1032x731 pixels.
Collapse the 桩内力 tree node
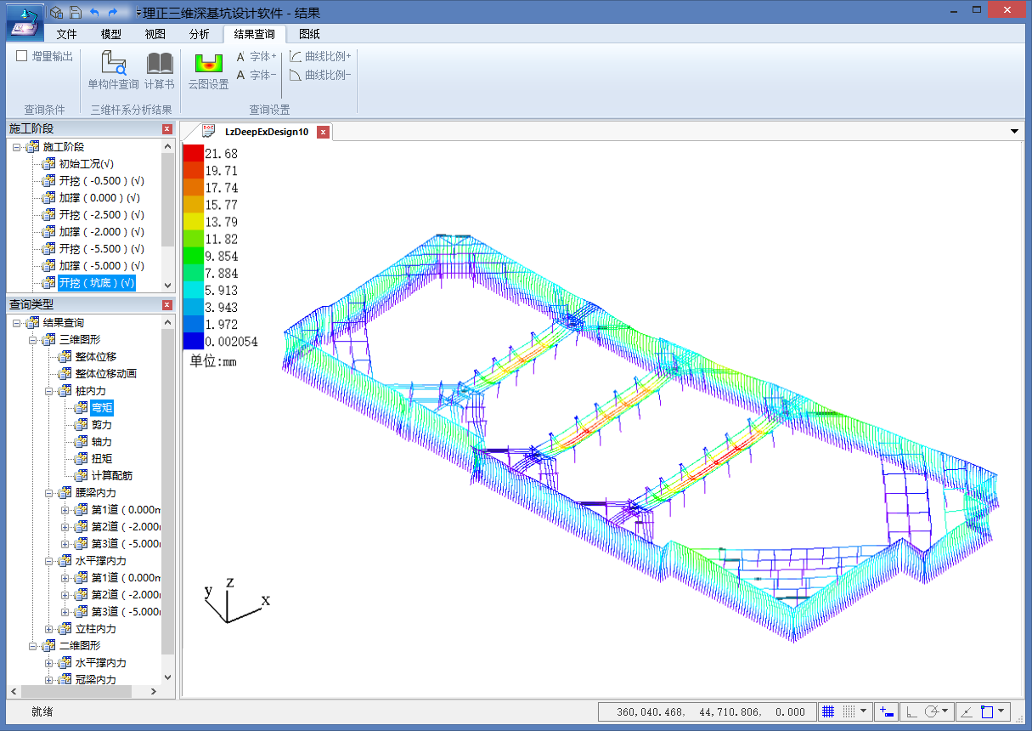click(x=50, y=391)
